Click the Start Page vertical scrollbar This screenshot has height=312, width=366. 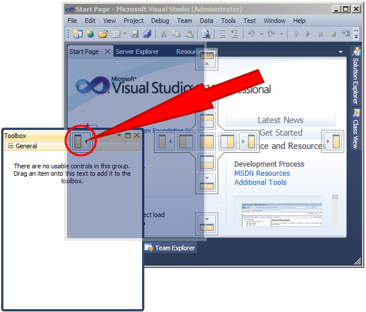point(334,210)
